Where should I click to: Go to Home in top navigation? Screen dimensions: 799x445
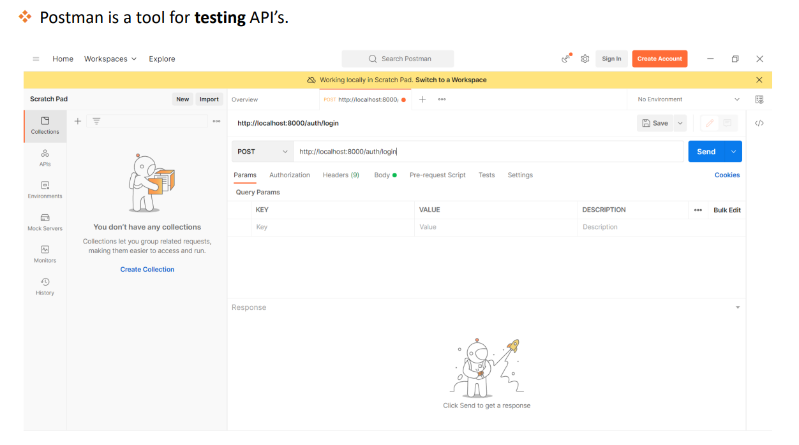tap(63, 59)
